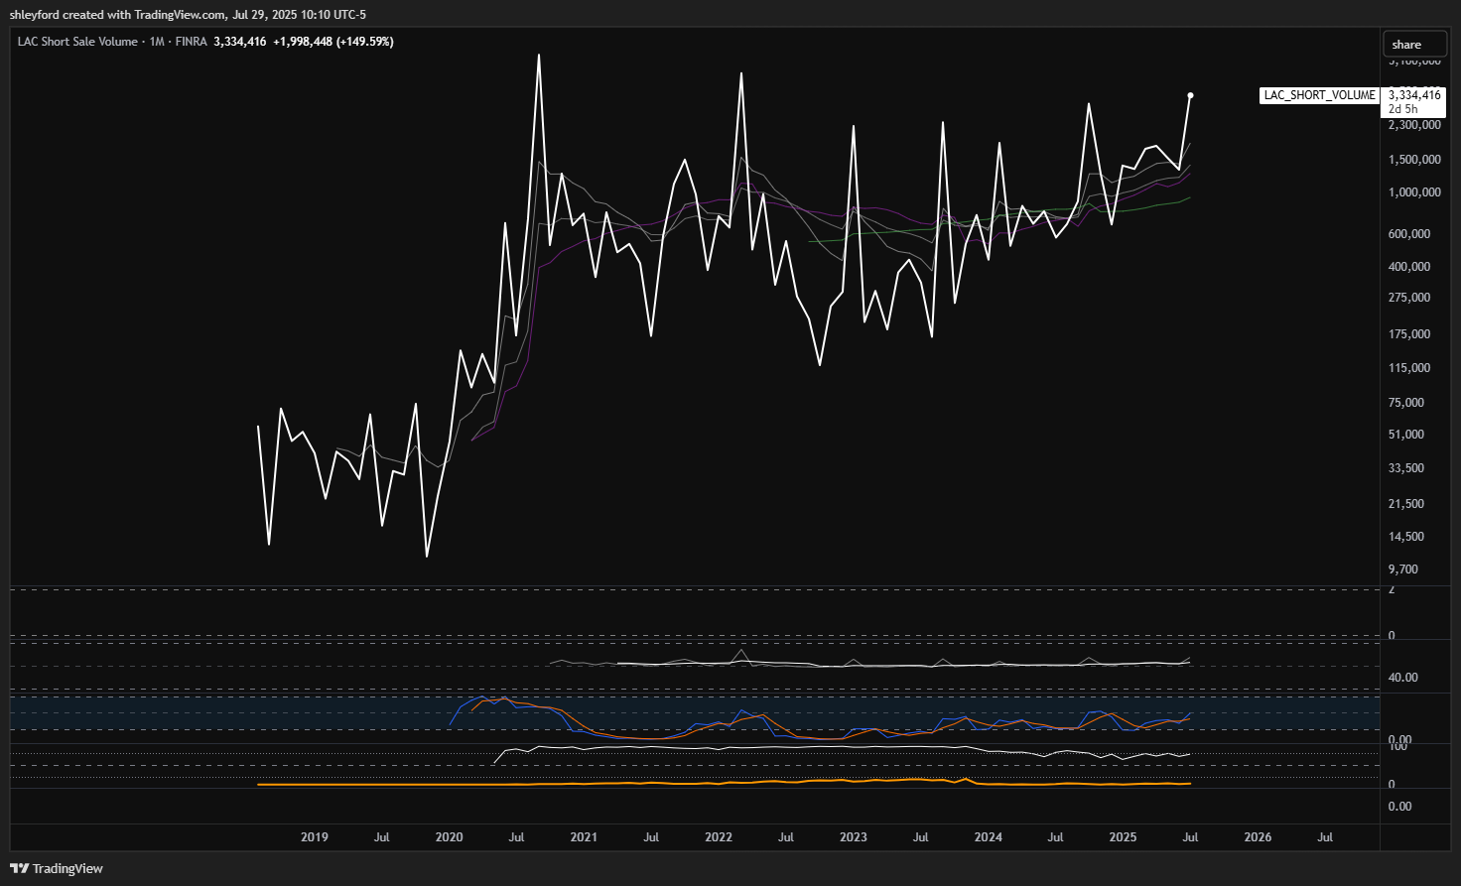Screen dimensions: 1461x886
Task: Click the 9,700 axis value
Action: (x=1403, y=570)
